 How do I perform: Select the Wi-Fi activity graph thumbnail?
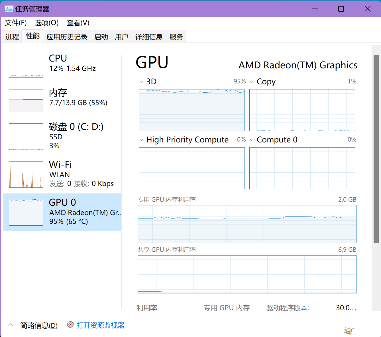click(26, 174)
